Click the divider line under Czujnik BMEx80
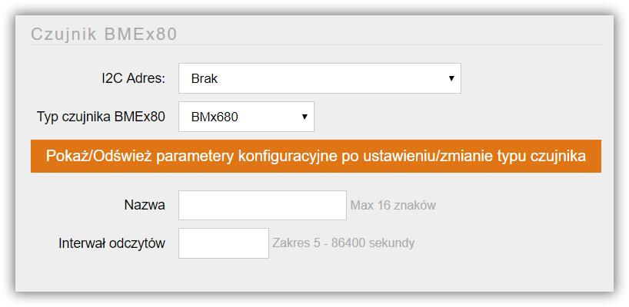 click(x=316, y=45)
